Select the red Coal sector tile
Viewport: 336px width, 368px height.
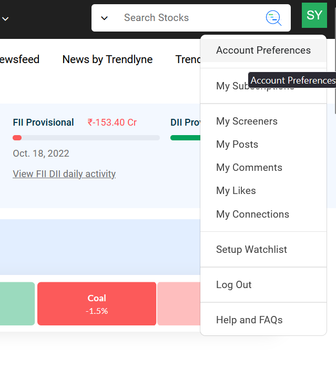tap(97, 304)
